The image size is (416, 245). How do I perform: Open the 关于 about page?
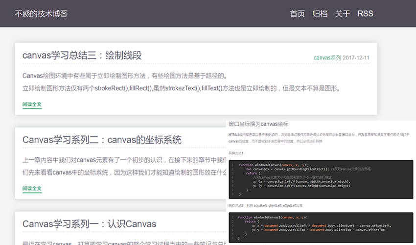(343, 14)
